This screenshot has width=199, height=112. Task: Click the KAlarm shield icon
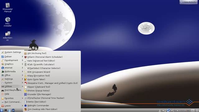25,57
